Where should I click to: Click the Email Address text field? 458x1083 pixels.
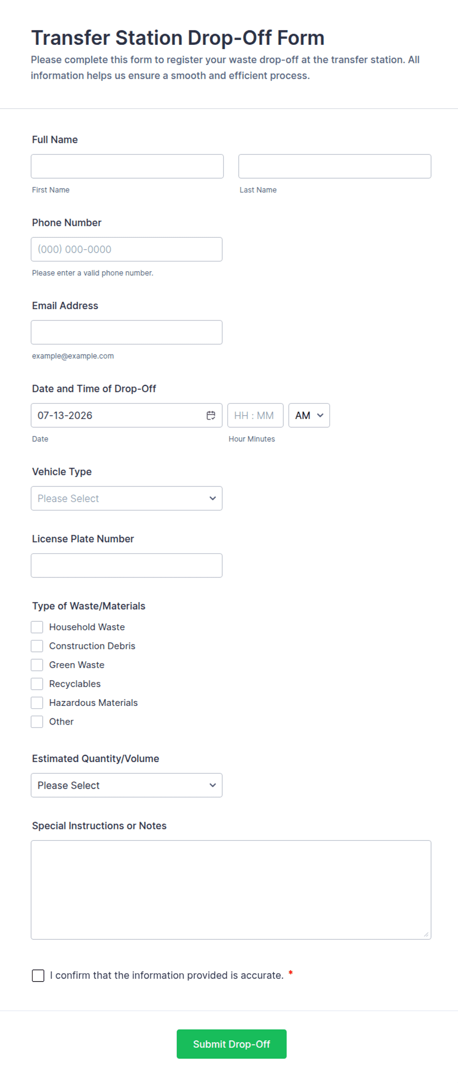click(127, 332)
